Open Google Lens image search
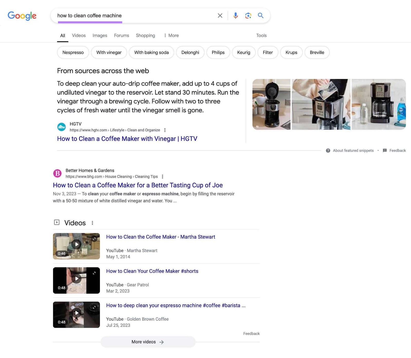 (248, 16)
